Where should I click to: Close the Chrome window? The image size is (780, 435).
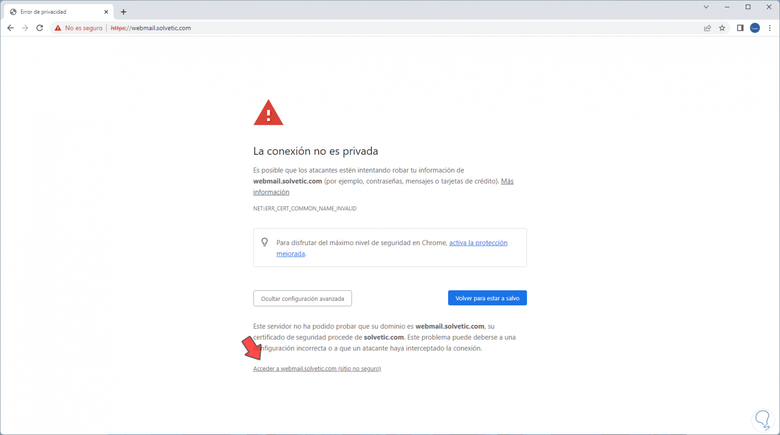(769, 7)
